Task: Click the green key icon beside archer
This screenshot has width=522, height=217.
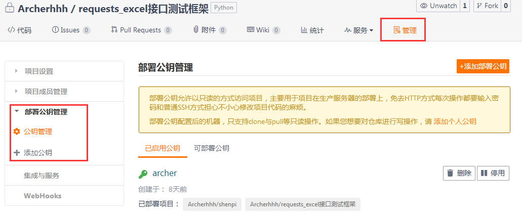Action: tap(143, 173)
